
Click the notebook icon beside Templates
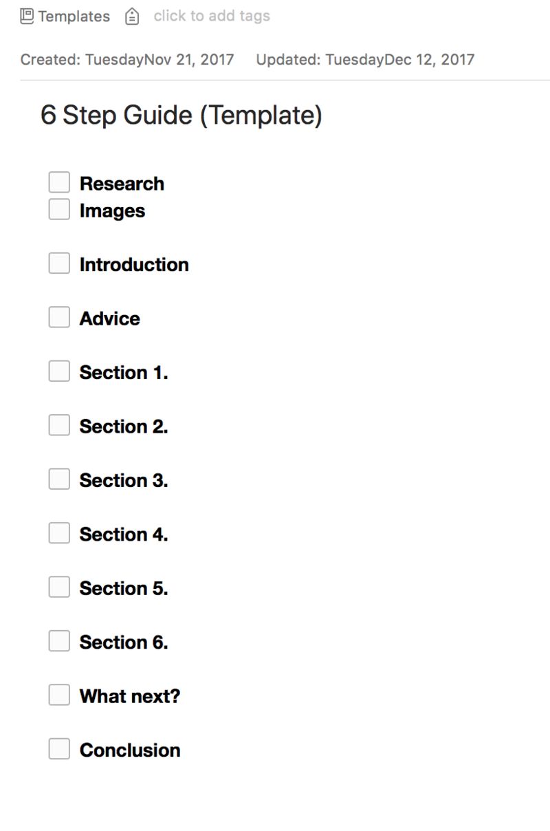point(27,16)
